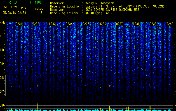Viewport: 176px width, 111px height.
Task: Click the 0238 time marker
Action: (136, 24)
